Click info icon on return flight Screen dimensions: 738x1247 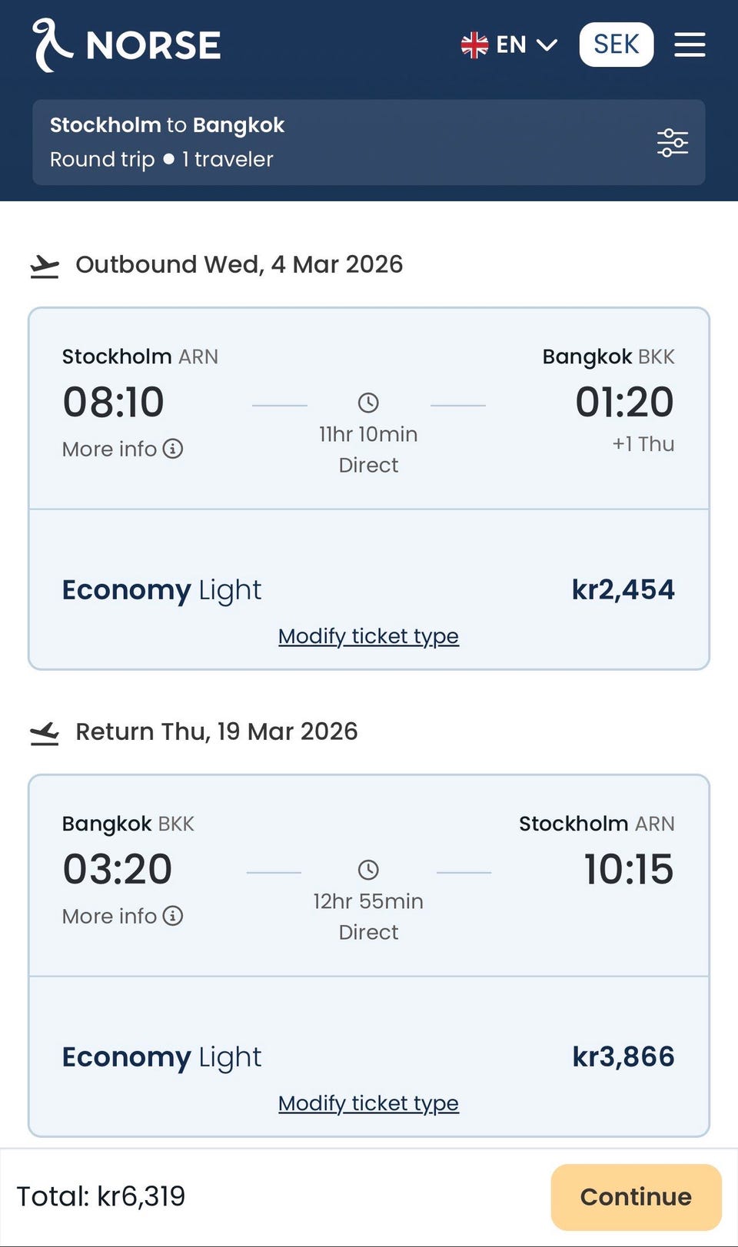click(173, 916)
